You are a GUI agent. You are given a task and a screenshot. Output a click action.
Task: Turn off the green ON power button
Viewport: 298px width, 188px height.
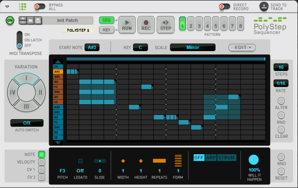(10, 21)
